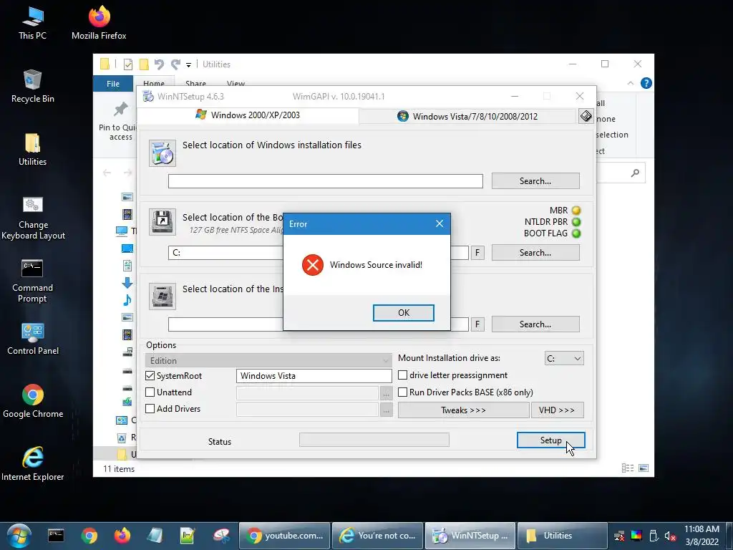Open Command Prompt desktop icon
Viewport: 733px width, 550px height.
pyautogui.click(x=32, y=281)
